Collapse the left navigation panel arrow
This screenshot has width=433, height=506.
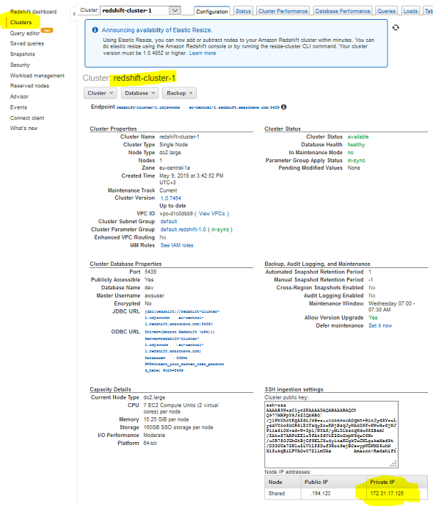74,14
